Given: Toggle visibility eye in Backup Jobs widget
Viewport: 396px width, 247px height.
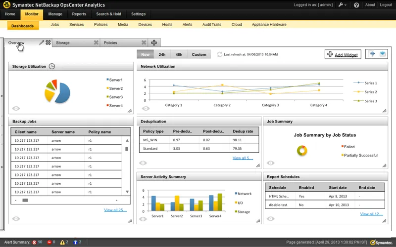Looking at the screenshot, I should [x=16, y=218].
